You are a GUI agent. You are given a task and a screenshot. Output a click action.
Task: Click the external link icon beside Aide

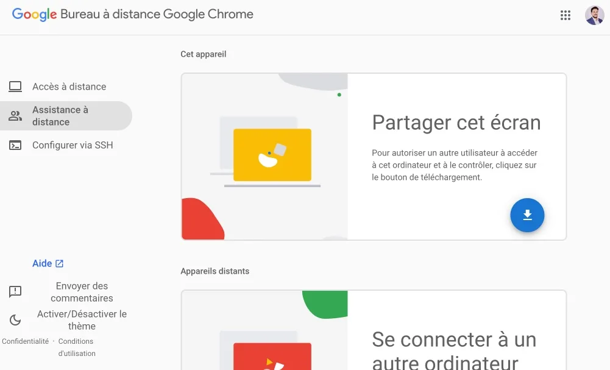pos(59,264)
